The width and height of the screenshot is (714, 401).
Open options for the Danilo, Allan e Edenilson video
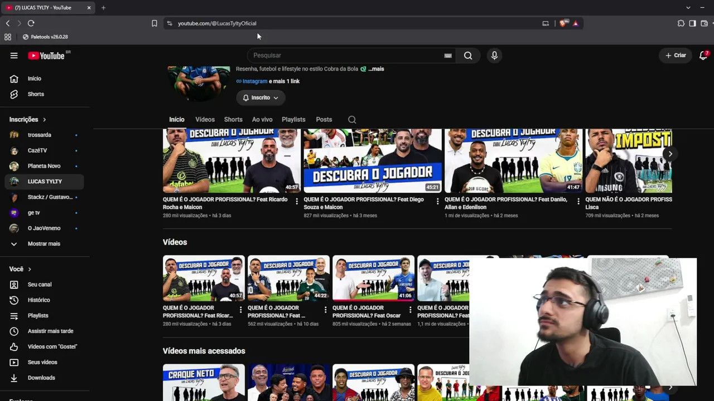[578, 201]
